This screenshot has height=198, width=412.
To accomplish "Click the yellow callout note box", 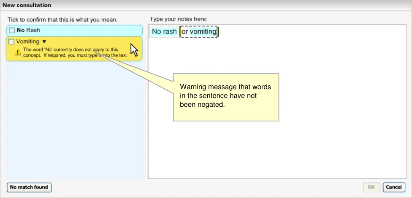I will click(x=226, y=97).
